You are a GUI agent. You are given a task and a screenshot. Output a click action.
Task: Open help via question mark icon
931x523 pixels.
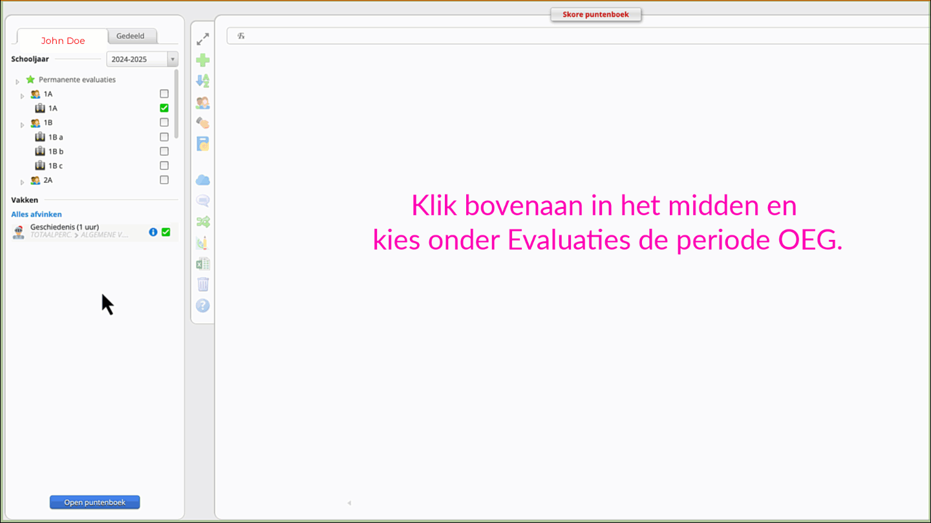[203, 306]
